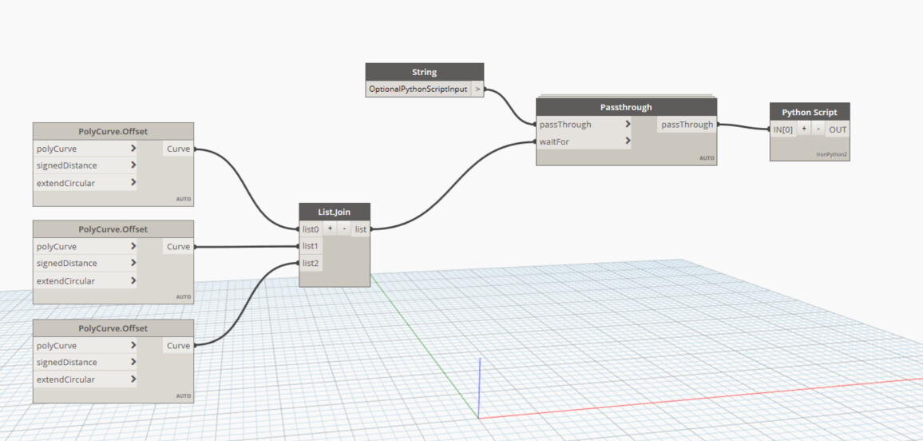Expand waitFor input chevron on Passthrough
This screenshot has height=441, width=923.
point(628,141)
